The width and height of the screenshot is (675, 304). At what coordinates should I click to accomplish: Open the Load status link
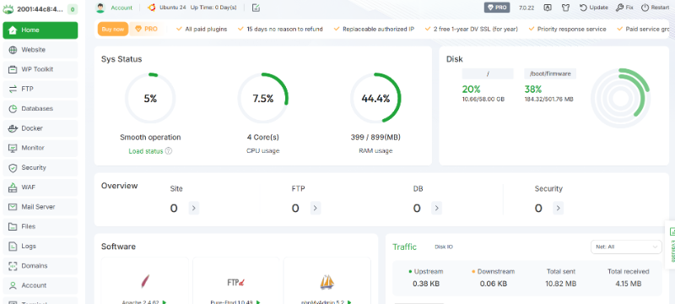tap(146, 151)
